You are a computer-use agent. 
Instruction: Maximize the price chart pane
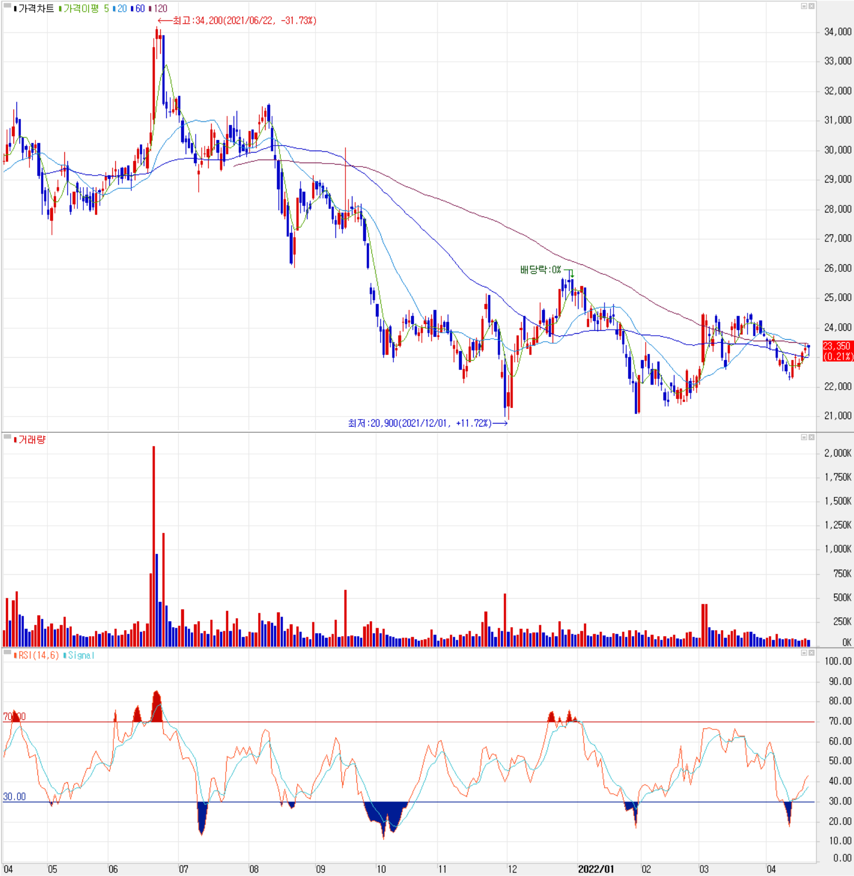click(804, 6)
